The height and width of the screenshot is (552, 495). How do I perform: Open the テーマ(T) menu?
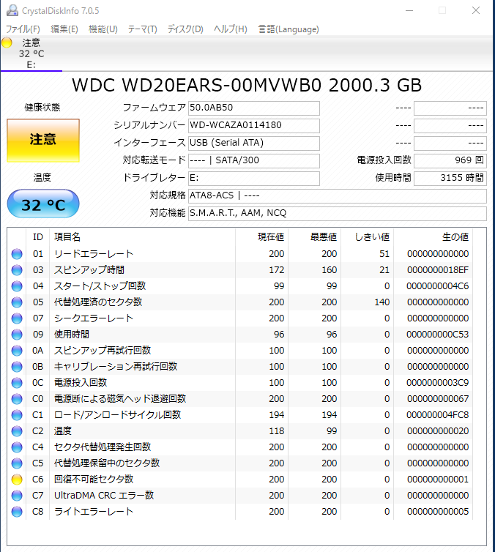tap(142, 29)
